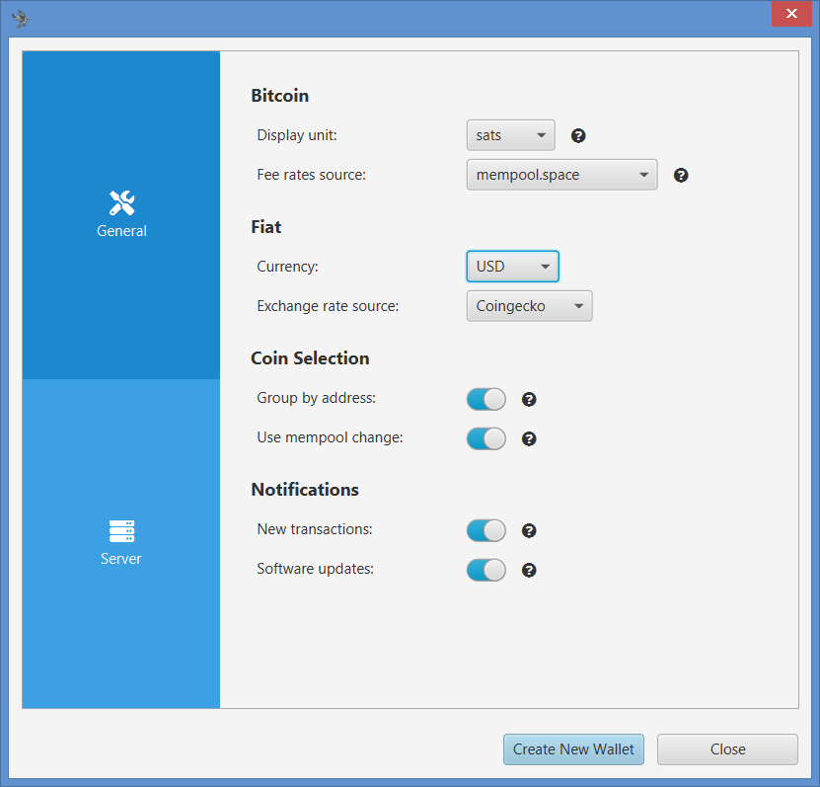This screenshot has height=787, width=820.
Task: Show help for New transactions notifications
Action: click(529, 530)
